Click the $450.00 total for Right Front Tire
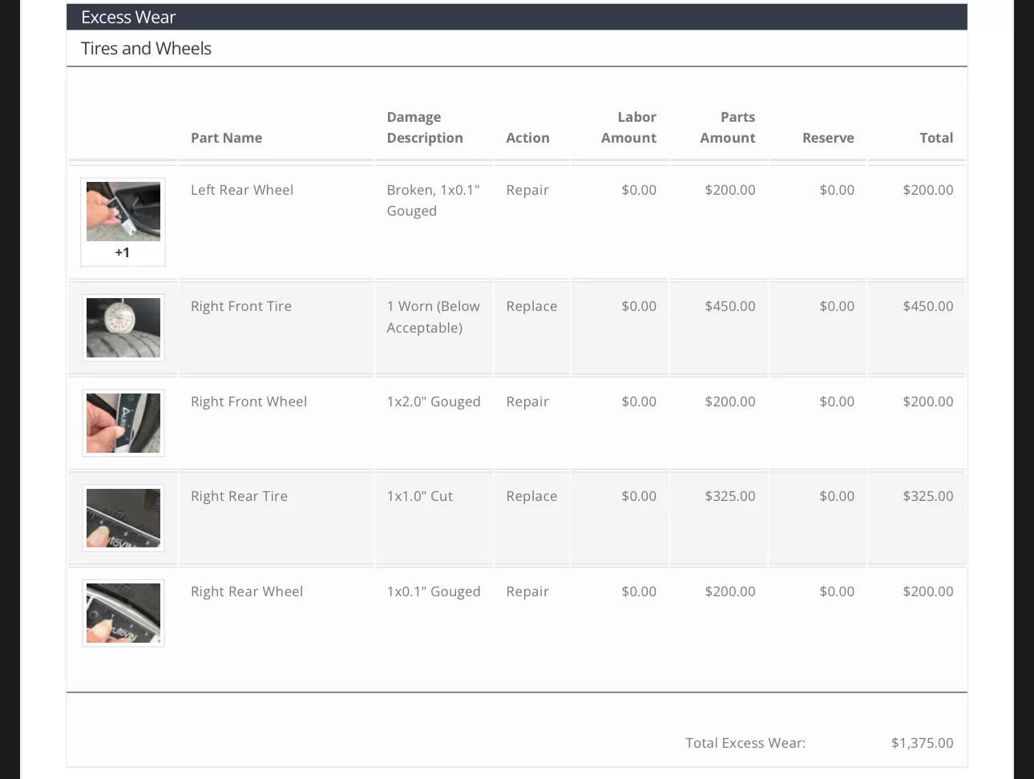1034x779 pixels. point(928,306)
